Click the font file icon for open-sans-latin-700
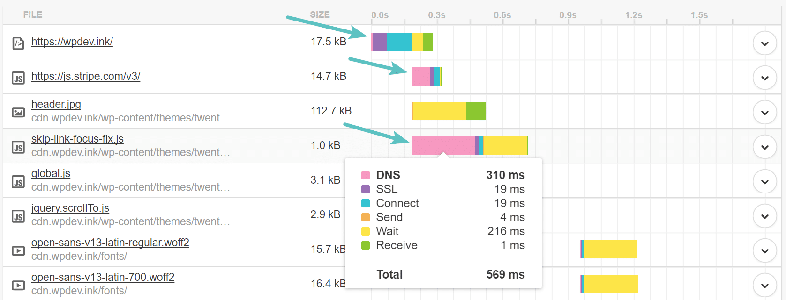This screenshot has width=786, height=300. [18, 284]
